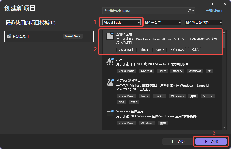Click the Windows 窗体应用 template icon
Viewport: 231px width, 149px height.
click(x=110, y=113)
